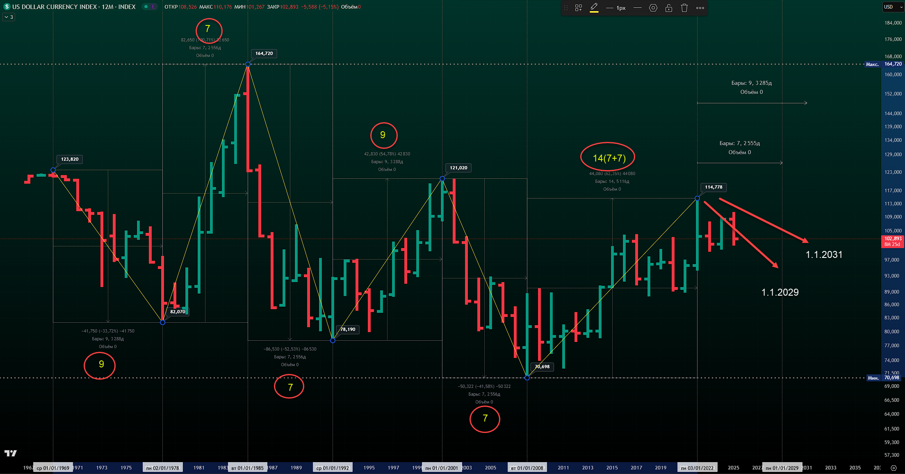
Task: Open more options three-dots menu
Action: 700,8
